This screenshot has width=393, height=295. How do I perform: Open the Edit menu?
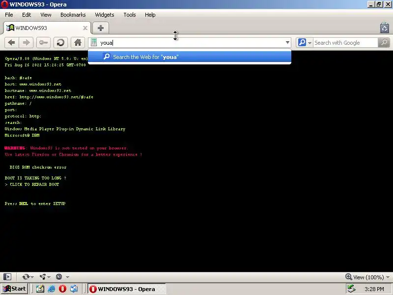coord(27,15)
